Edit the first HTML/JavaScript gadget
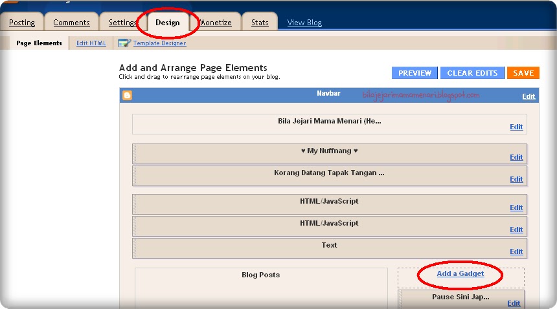The width and height of the screenshot is (557, 309). 516,208
